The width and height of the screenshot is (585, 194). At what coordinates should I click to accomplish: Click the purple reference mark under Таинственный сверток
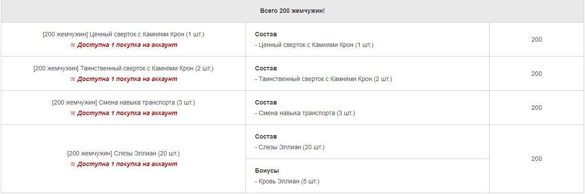click(x=73, y=79)
